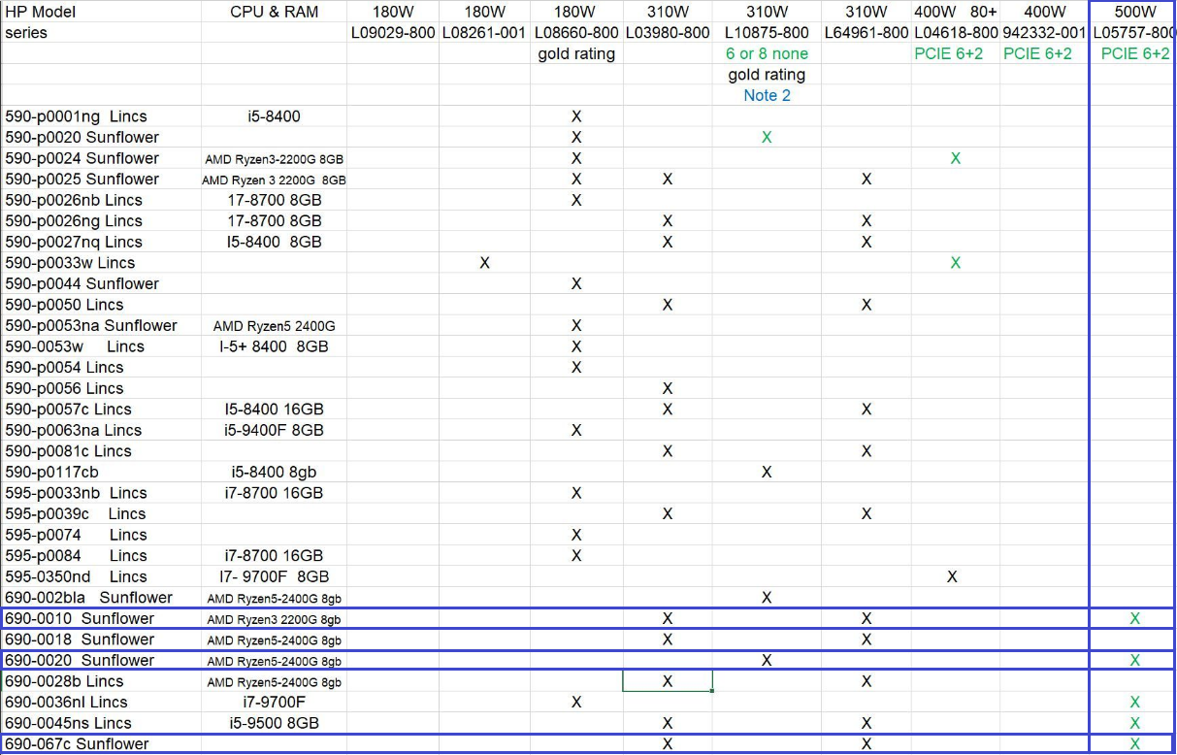Select the X for 590-p0001ng Lincs
The height and width of the screenshot is (755, 1177).
point(575,115)
